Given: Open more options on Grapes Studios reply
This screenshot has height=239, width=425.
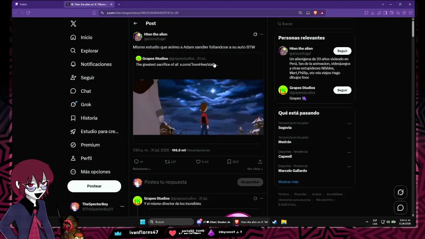Looking at the screenshot, I should 261,199.
